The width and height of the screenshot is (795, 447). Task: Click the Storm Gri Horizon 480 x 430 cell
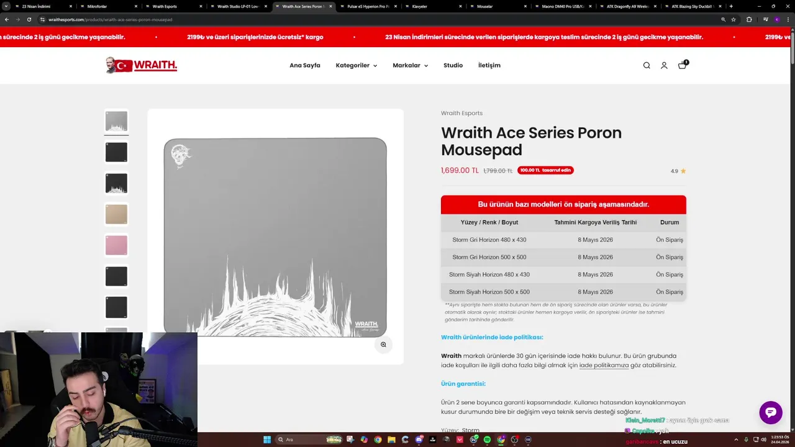coord(489,240)
